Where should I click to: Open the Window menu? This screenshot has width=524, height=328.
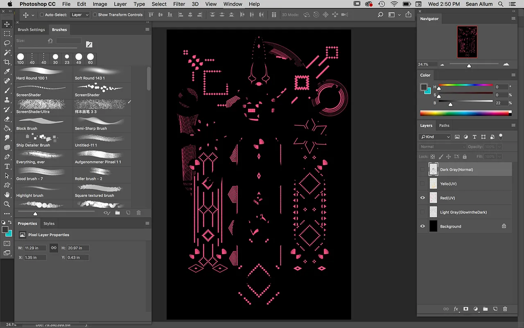point(233,4)
